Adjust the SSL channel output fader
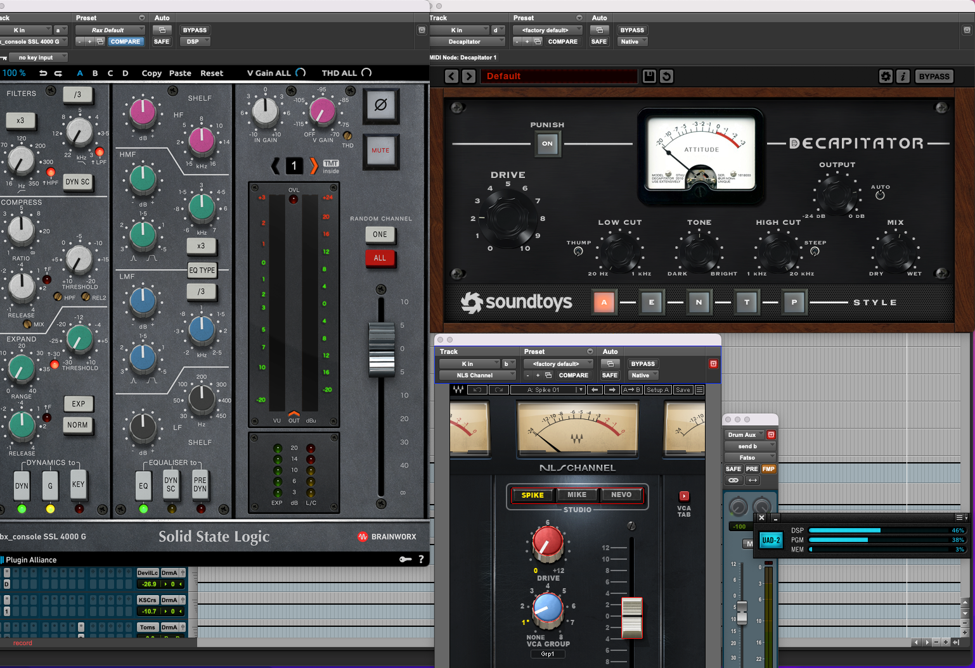 (382, 349)
